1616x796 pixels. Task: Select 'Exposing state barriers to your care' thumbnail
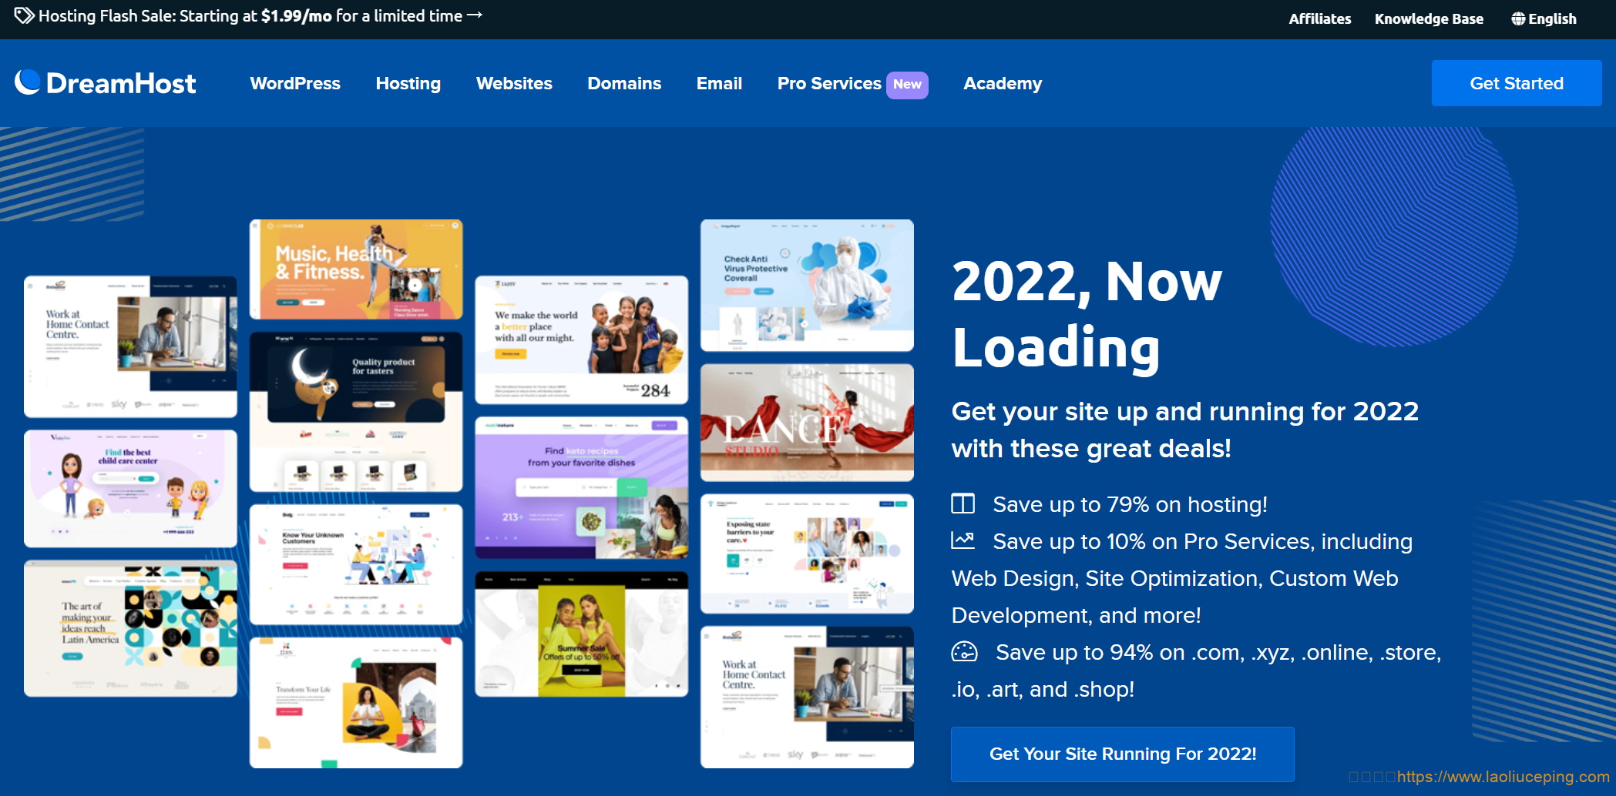807,554
